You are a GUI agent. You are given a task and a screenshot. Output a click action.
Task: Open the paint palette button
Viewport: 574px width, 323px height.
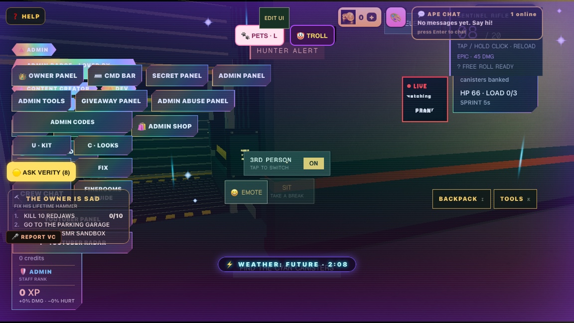click(x=396, y=17)
